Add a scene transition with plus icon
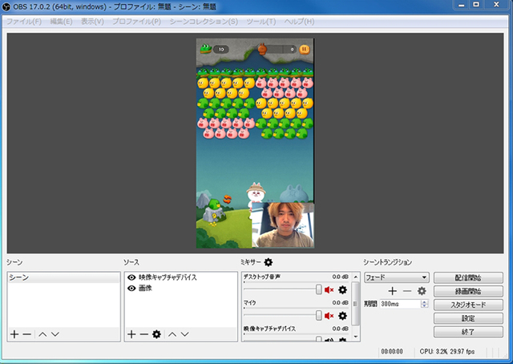The image size is (513, 364). coord(392,291)
